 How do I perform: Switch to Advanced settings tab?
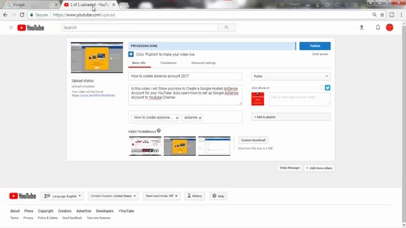(203, 63)
